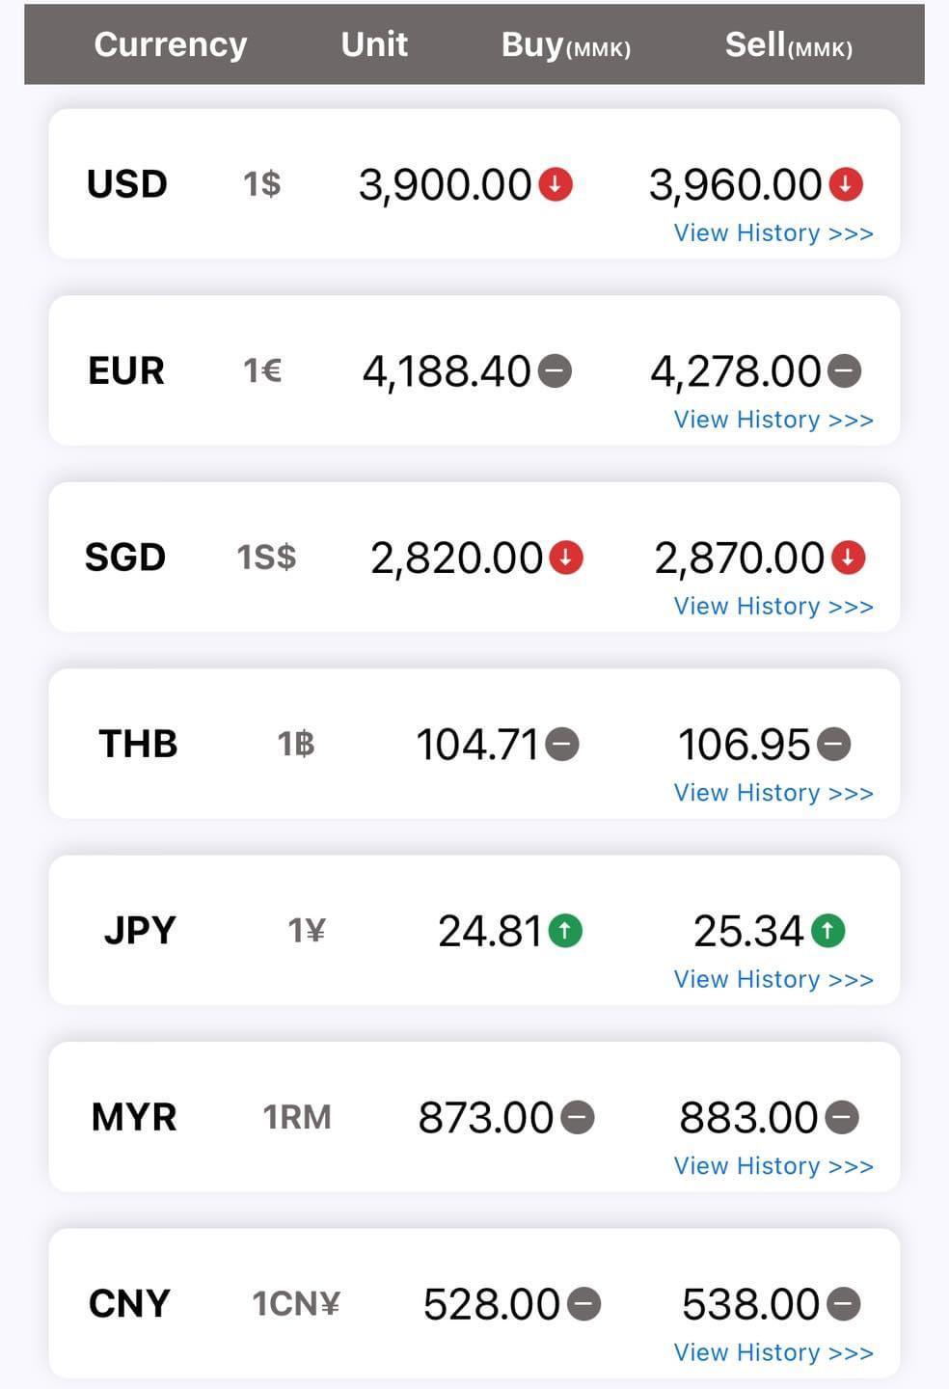The height and width of the screenshot is (1389, 949).
Task: Click the gray unchanged icon next to MYR sell rate
Action: point(842,1117)
